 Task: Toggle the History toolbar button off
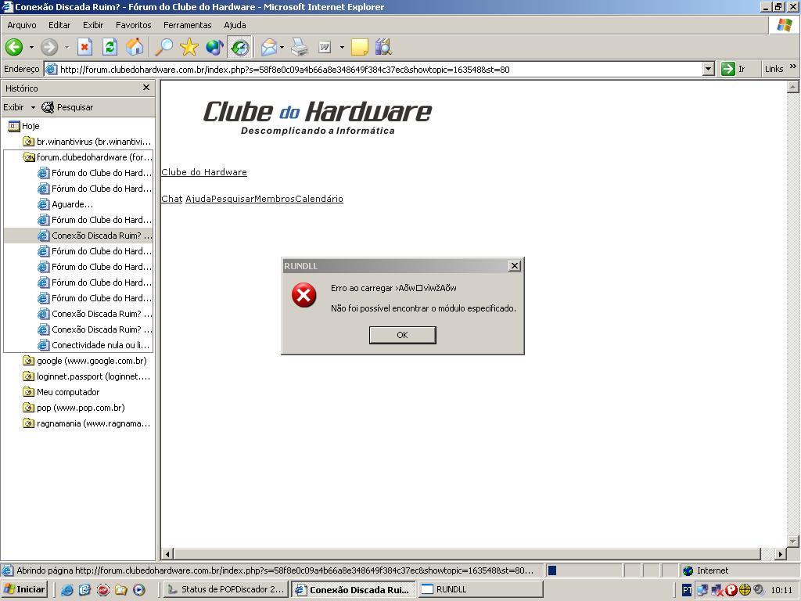point(239,48)
